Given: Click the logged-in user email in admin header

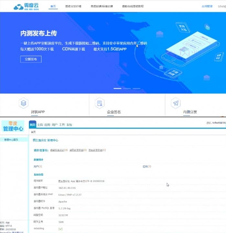Looking at the screenshot, I should [x=219, y=123].
